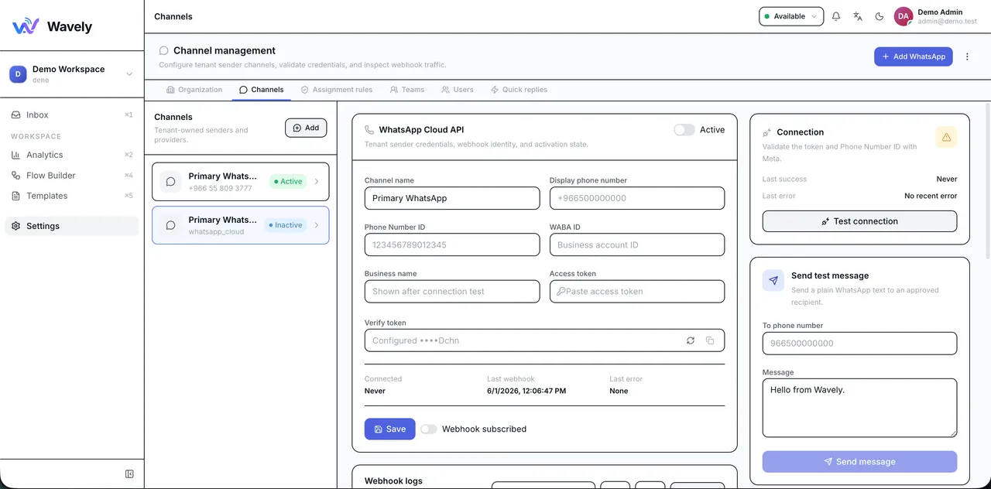Click the To phone number field

(859, 343)
